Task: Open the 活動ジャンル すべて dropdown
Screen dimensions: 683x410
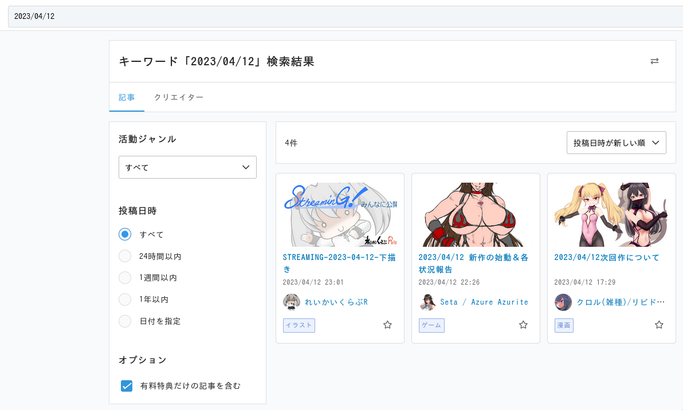Action: (187, 167)
